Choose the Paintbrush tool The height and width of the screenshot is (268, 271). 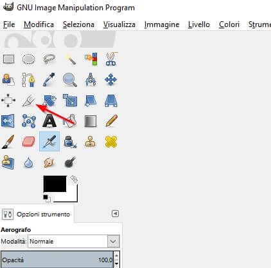pos(8,142)
